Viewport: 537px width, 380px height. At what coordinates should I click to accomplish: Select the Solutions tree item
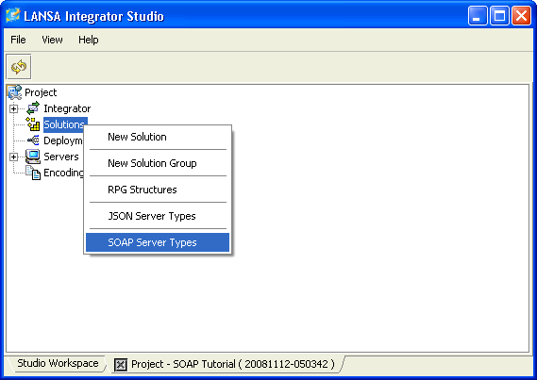[64, 124]
